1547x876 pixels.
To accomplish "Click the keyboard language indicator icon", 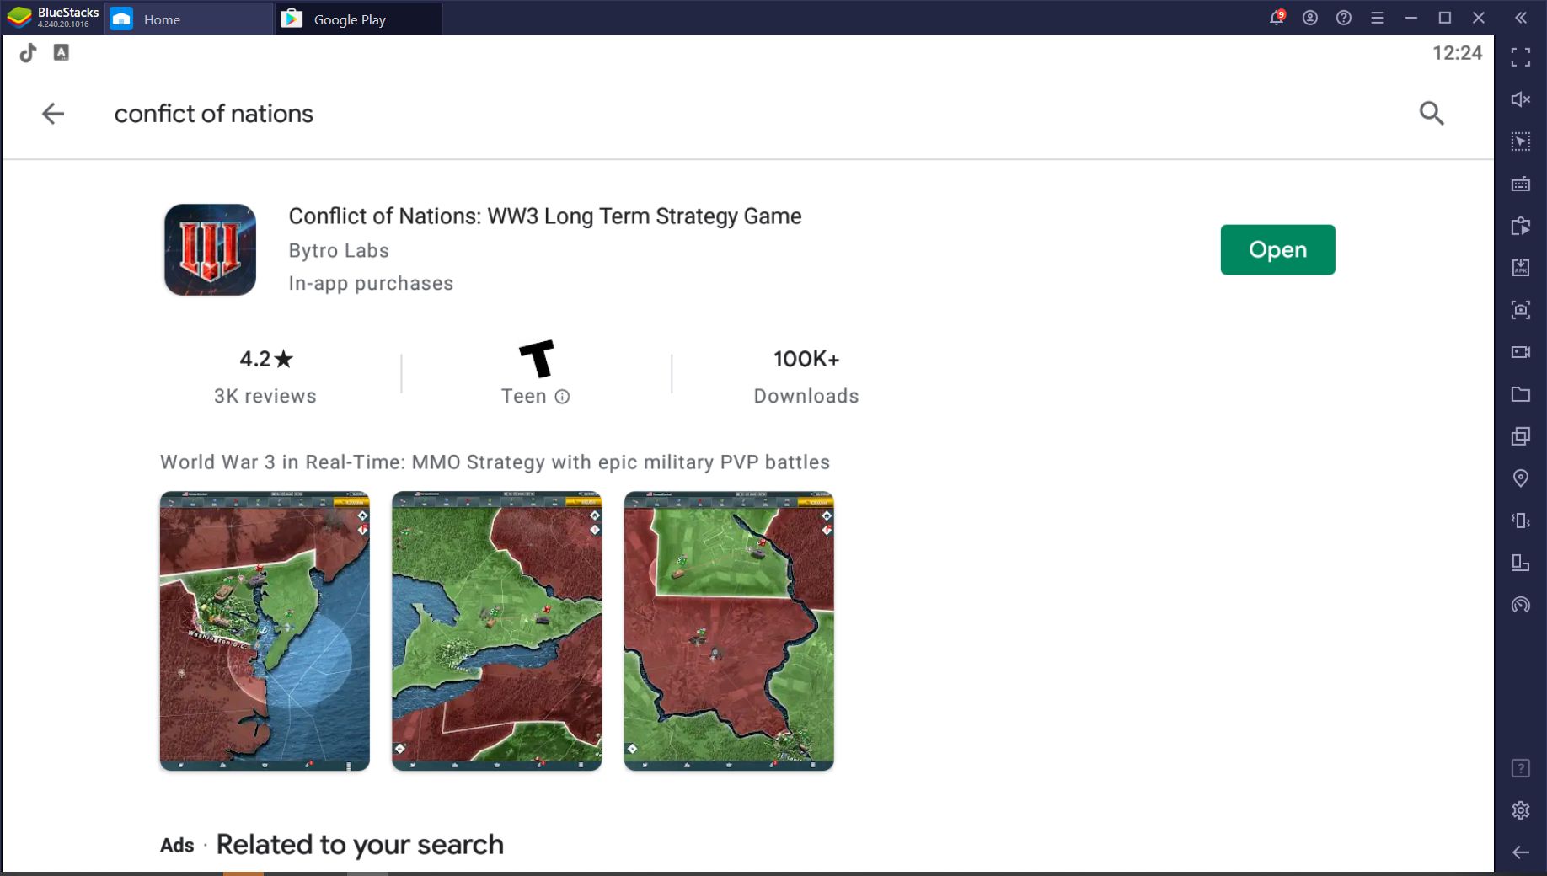I will click(x=62, y=52).
